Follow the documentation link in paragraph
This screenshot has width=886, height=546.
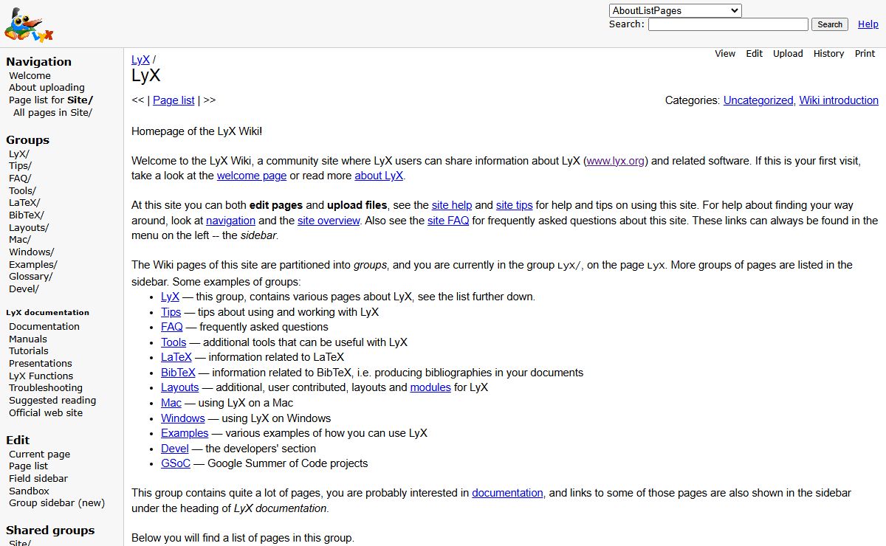(x=507, y=493)
